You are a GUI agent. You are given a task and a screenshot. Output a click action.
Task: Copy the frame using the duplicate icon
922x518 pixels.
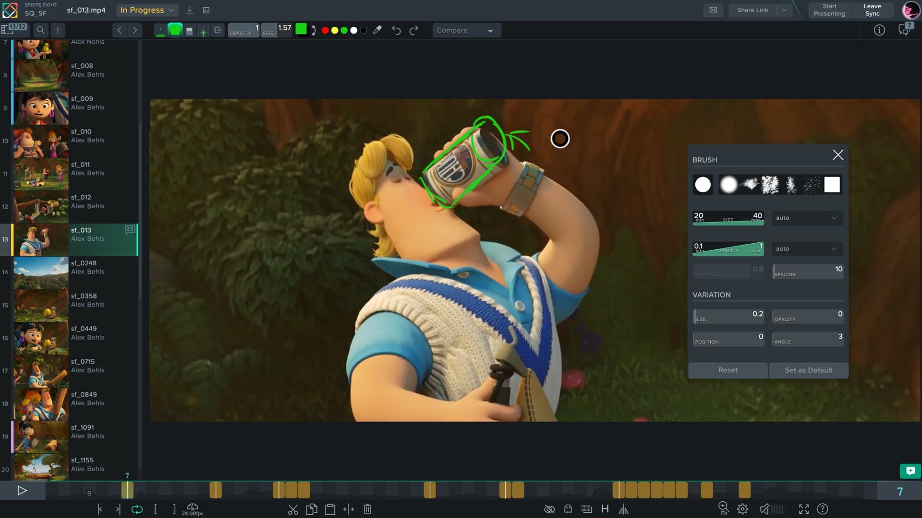click(311, 509)
